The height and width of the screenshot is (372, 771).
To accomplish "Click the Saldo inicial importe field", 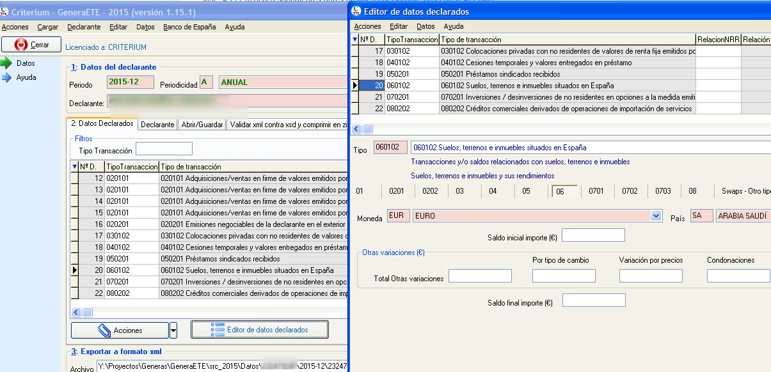I will coord(592,235).
